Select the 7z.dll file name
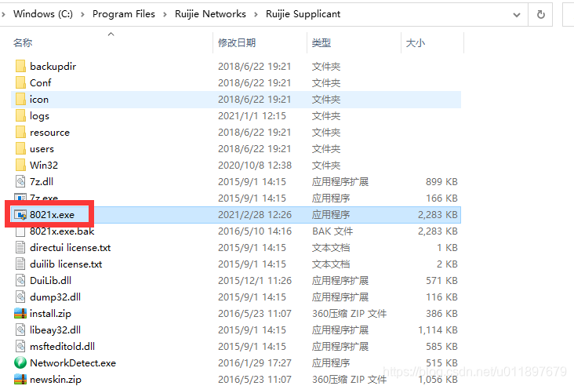Viewport: 574px width, 386px height. point(42,182)
